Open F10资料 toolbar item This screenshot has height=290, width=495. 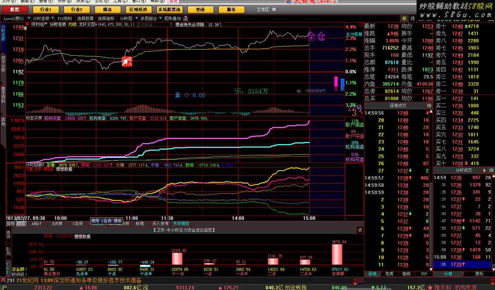click(65, 19)
